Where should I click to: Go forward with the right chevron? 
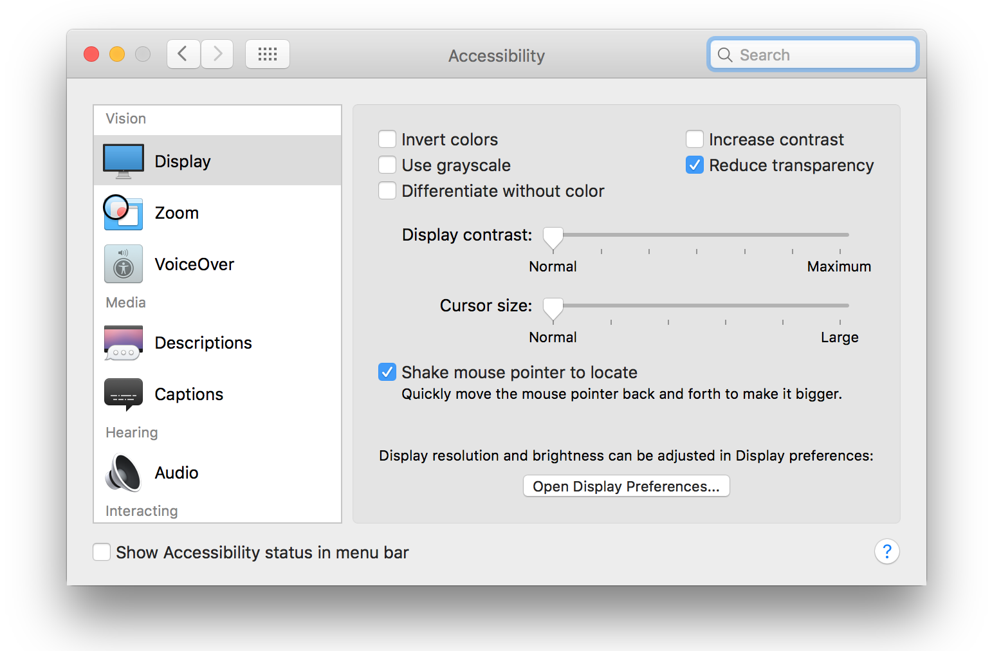point(217,54)
